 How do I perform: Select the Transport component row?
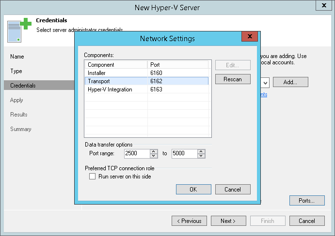(x=116, y=81)
